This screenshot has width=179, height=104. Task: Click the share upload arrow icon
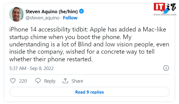(x=65, y=81)
